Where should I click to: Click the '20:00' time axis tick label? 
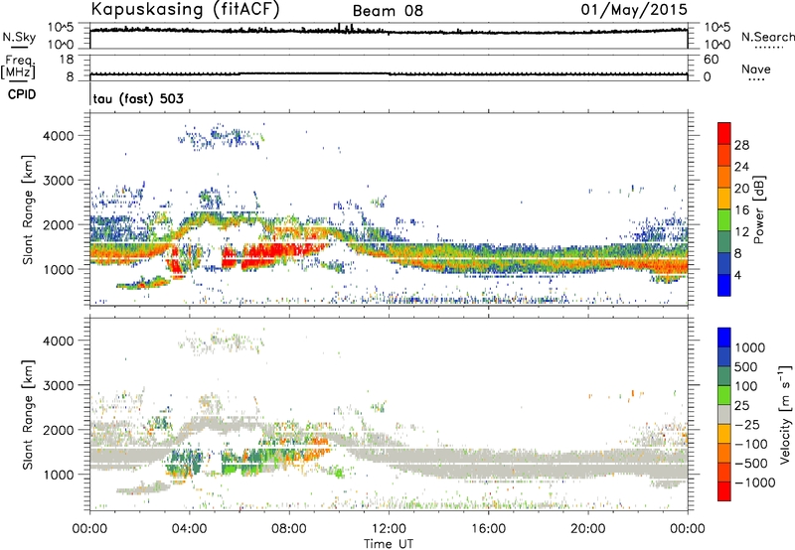pyautogui.click(x=588, y=529)
